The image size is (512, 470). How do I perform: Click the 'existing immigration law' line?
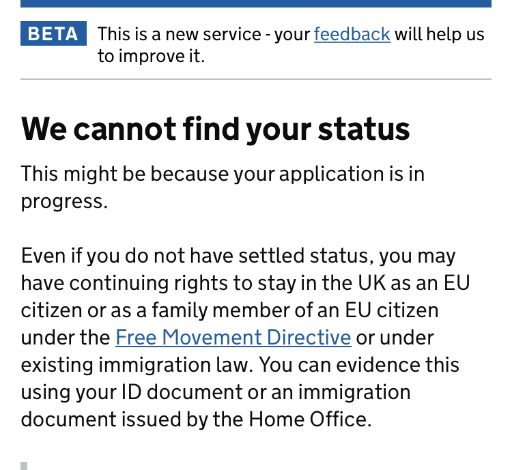click(137, 364)
